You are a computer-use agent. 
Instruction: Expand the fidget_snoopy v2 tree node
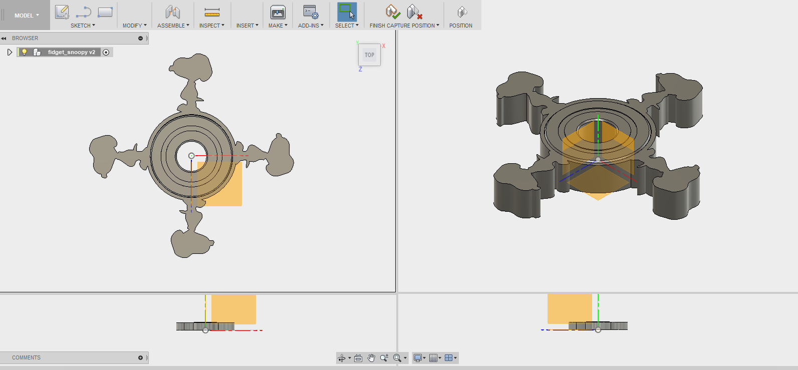[10, 52]
